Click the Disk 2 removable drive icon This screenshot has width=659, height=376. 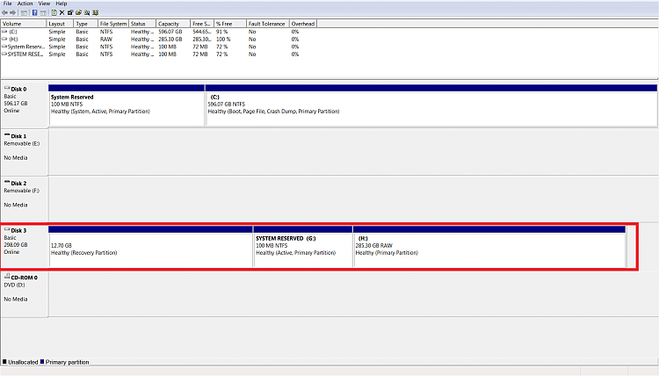[x=7, y=183]
